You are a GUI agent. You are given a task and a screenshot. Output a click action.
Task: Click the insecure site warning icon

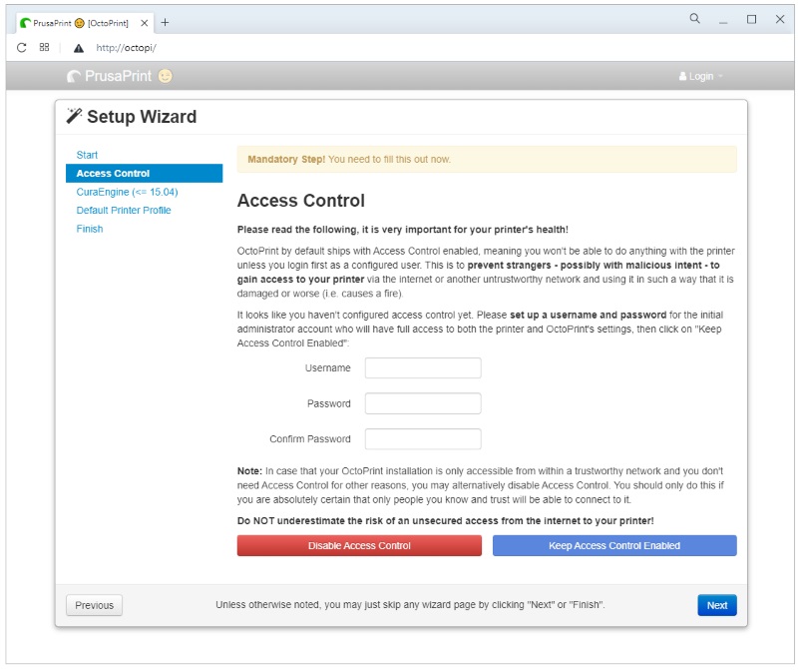pyautogui.click(x=79, y=48)
